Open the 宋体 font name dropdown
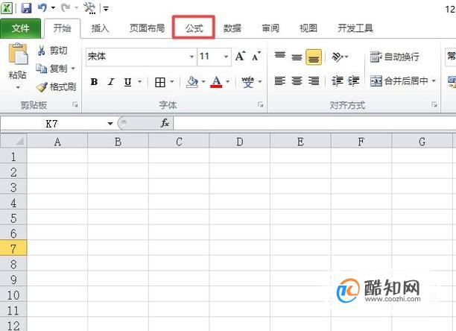456x331 pixels. (x=191, y=57)
